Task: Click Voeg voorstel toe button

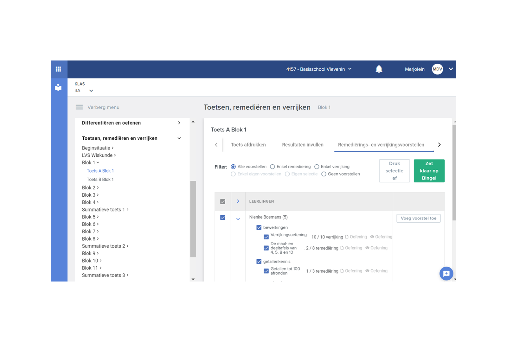Action: pyautogui.click(x=418, y=218)
